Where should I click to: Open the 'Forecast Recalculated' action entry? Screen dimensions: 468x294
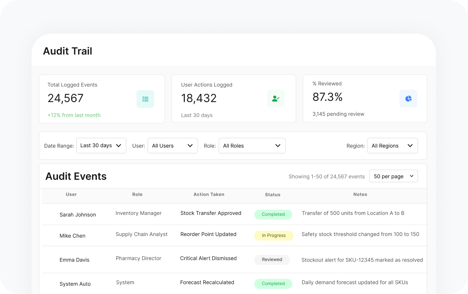[207, 282]
